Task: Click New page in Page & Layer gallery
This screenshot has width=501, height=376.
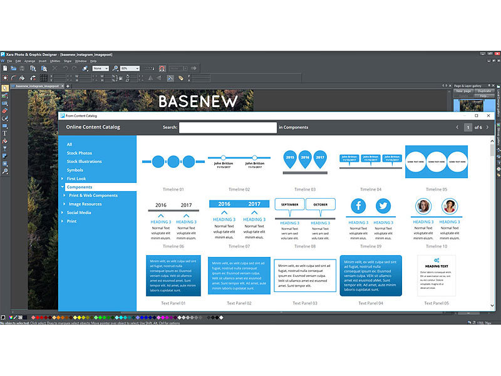Action: pyautogui.click(x=463, y=91)
